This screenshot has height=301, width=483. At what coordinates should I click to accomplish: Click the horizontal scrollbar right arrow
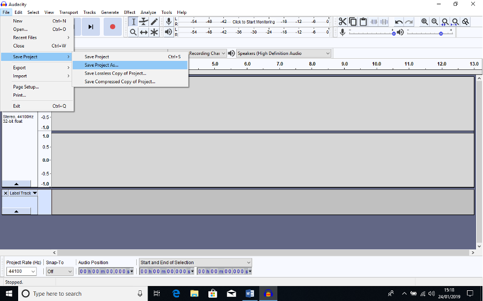click(x=473, y=252)
